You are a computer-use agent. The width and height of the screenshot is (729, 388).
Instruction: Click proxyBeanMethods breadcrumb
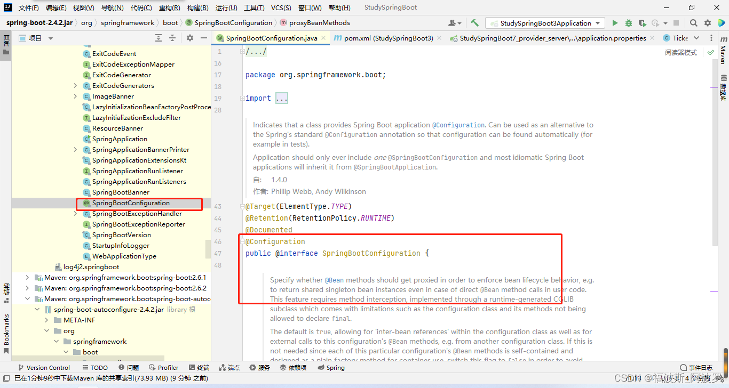click(319, 23)
